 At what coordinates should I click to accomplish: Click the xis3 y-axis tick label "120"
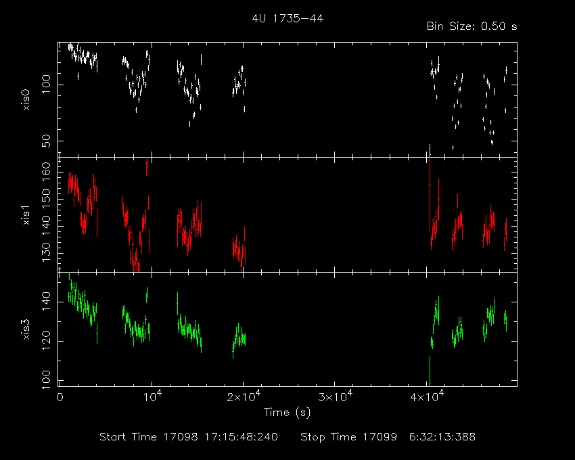coord(46,341)
